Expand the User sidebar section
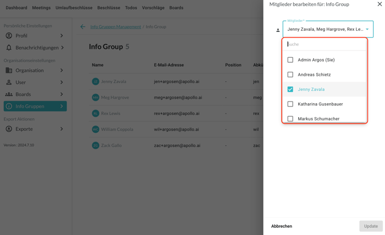 (x=62, y=82)
